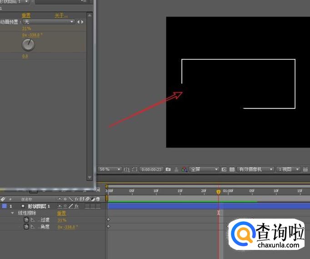Click the wipe angle dial knob
310x259 pixels.
pos(28,45)
